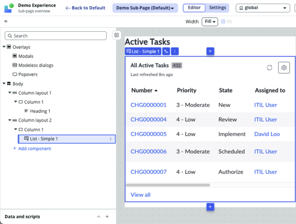Image resolution: width=296 pixels, height=224 pixels.
Task: Open the Demo Sub-Page (Default) dropdown
Action: 145,8
